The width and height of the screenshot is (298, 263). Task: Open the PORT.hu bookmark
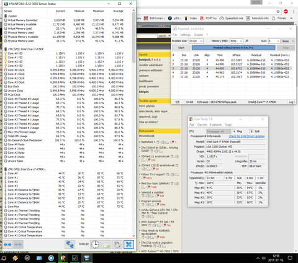coord(208,18)
